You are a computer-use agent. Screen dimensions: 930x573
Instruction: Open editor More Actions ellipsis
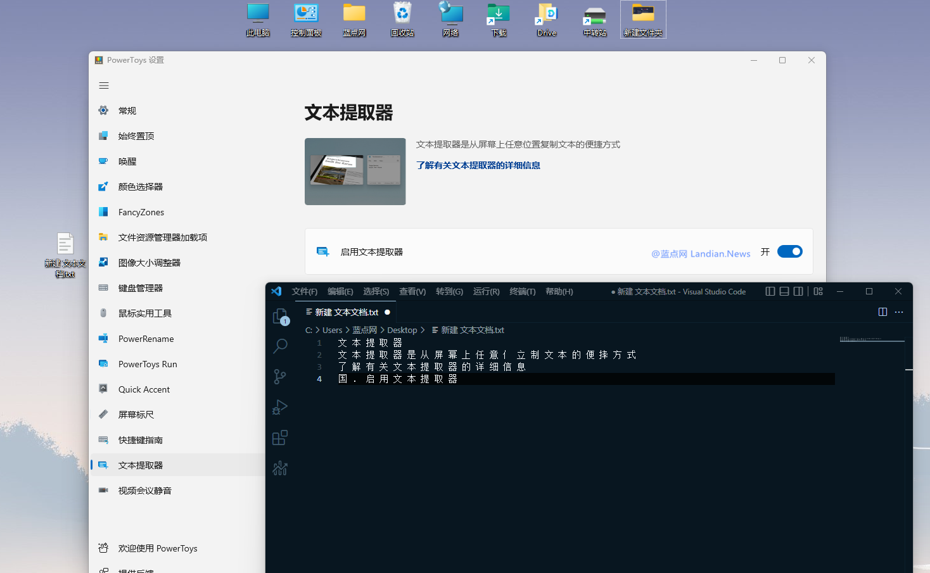click(x=899, y=312)
